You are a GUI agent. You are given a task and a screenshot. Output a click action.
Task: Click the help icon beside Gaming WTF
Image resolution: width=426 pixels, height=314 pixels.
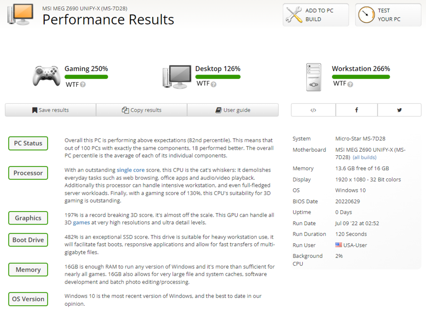[x=83, y=85]
